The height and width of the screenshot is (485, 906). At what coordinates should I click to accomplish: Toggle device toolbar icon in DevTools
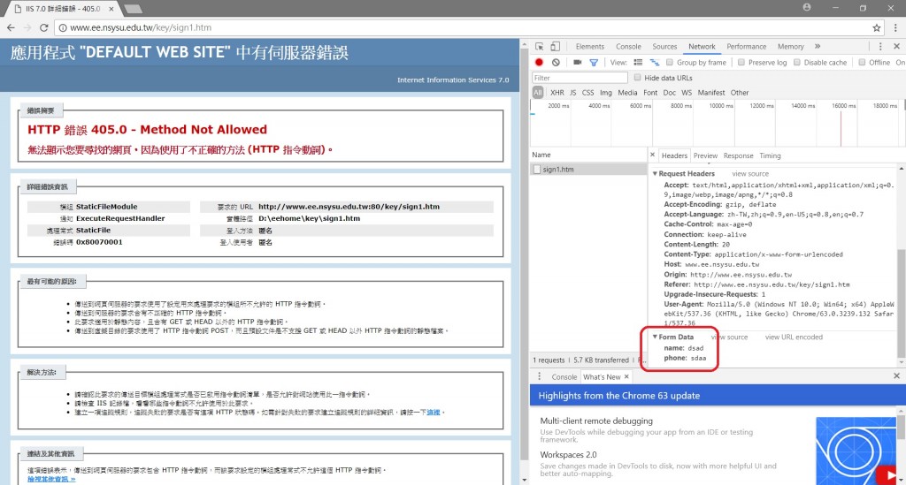555,47
